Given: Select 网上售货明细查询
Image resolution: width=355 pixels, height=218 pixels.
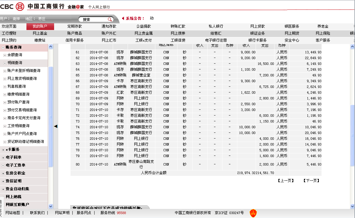Looking at the screenshot, I should pos(22,79).
